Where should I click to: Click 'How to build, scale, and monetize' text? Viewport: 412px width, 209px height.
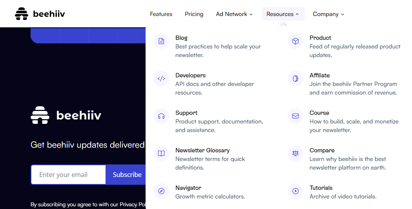coord(354,126)
